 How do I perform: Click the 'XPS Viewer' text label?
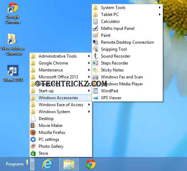(111, 98)
